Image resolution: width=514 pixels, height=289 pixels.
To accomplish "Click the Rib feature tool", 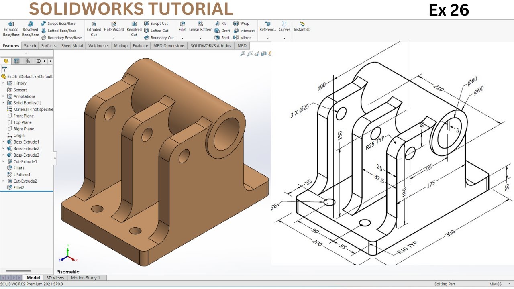I will [x=221, y=24].
